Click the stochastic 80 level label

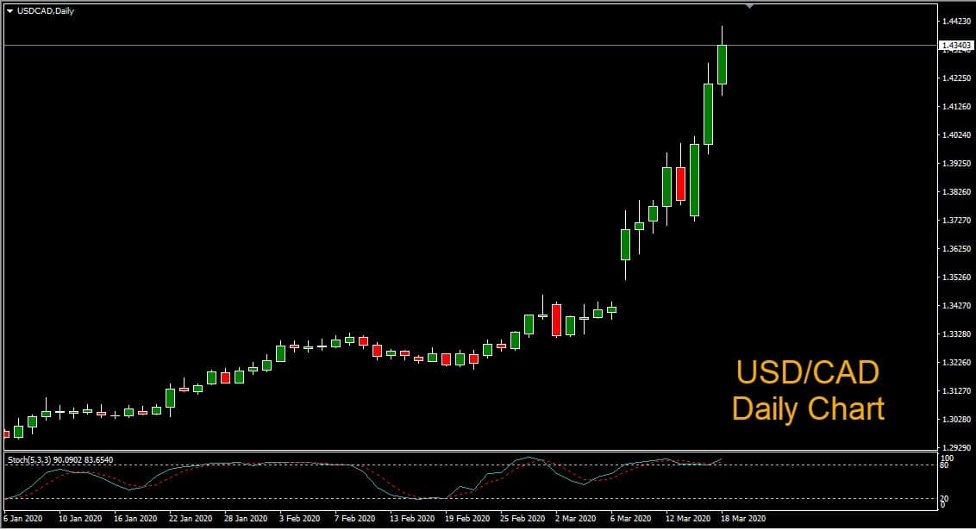pos(947,465)
